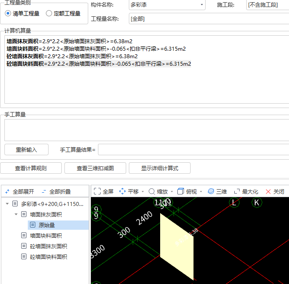Click the red 关闭 close icon

pyautogui.click(x=268, y=192)
